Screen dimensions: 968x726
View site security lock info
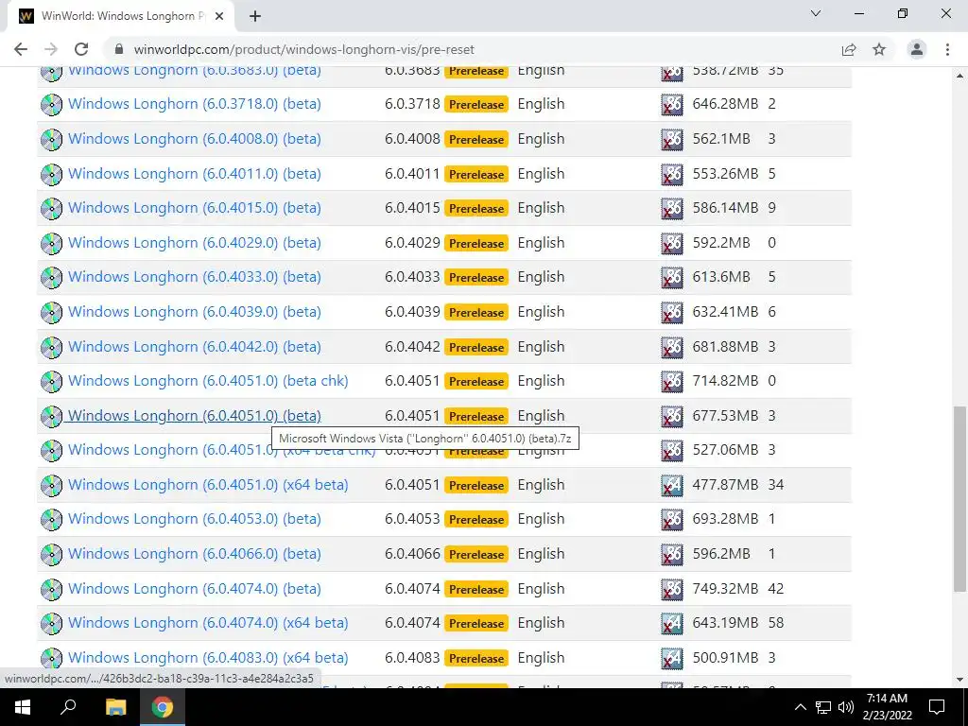(119, 49)
